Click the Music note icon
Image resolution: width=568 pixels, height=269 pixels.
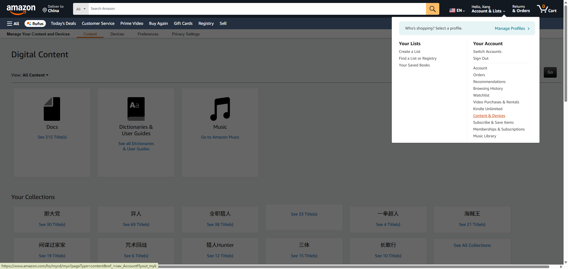tap(220, 109)
